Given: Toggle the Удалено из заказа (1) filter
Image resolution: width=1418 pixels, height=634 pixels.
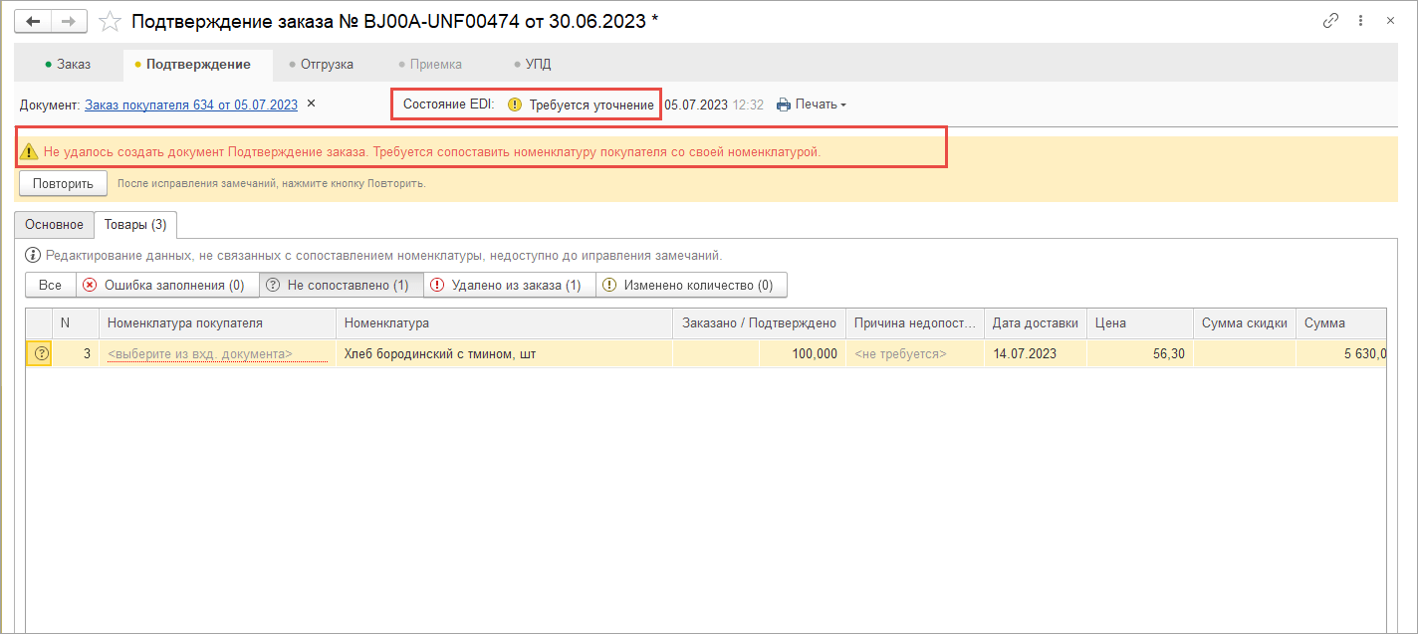Looking at the screenshot, I should pos(509,286).
